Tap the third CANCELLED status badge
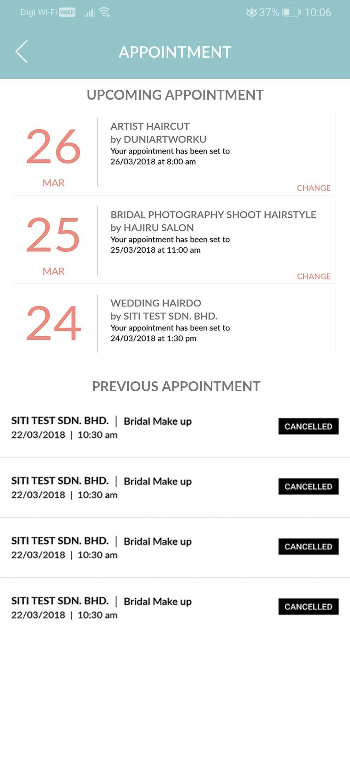The height and width of the screenshot is (758, 350). [x=308, y=546]
